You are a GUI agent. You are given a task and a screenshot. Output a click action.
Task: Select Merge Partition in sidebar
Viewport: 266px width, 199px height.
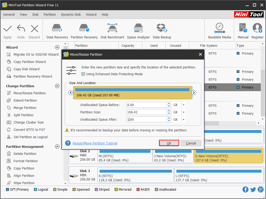tap(21, 108)
